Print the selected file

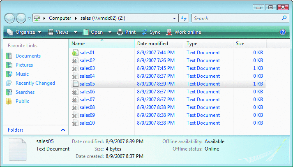pyautogui.click(x=127, y=32)
